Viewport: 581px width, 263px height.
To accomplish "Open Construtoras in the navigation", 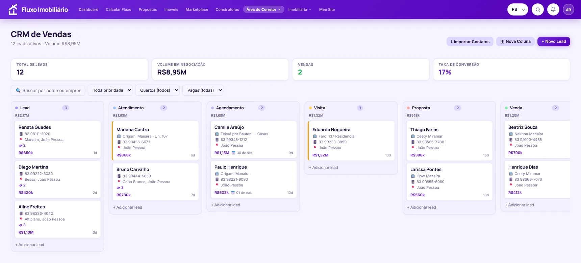I will [x=227, y=9].
